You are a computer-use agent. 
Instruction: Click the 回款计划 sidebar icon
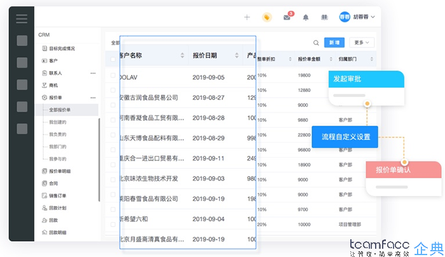44,208
